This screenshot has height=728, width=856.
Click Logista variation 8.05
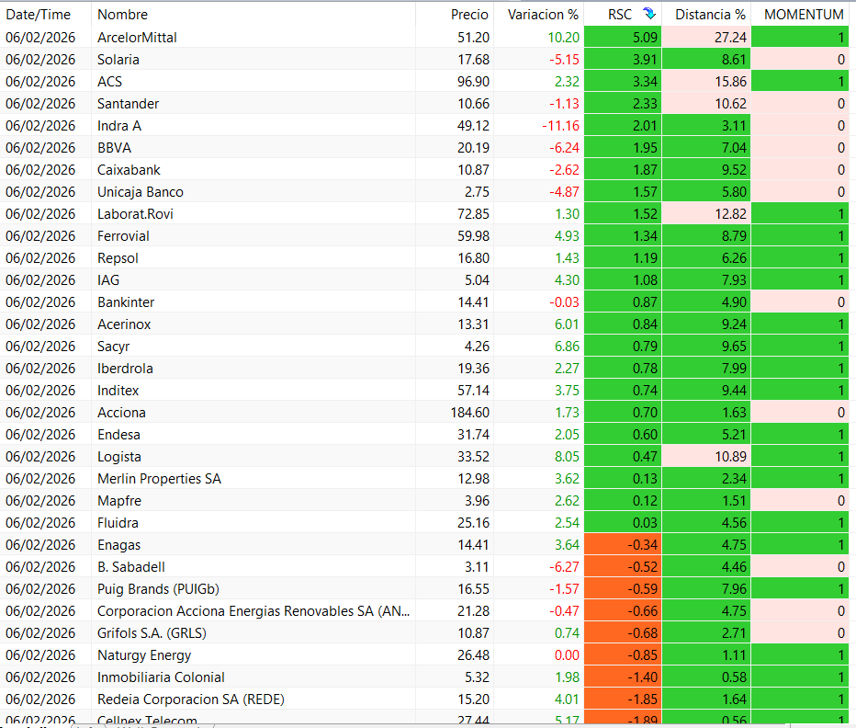(x=567, y=456)
